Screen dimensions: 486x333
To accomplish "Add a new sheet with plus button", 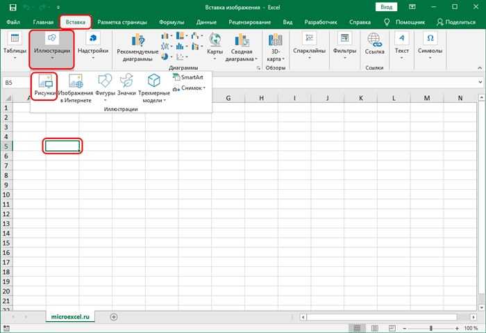I will pos(114,317).
